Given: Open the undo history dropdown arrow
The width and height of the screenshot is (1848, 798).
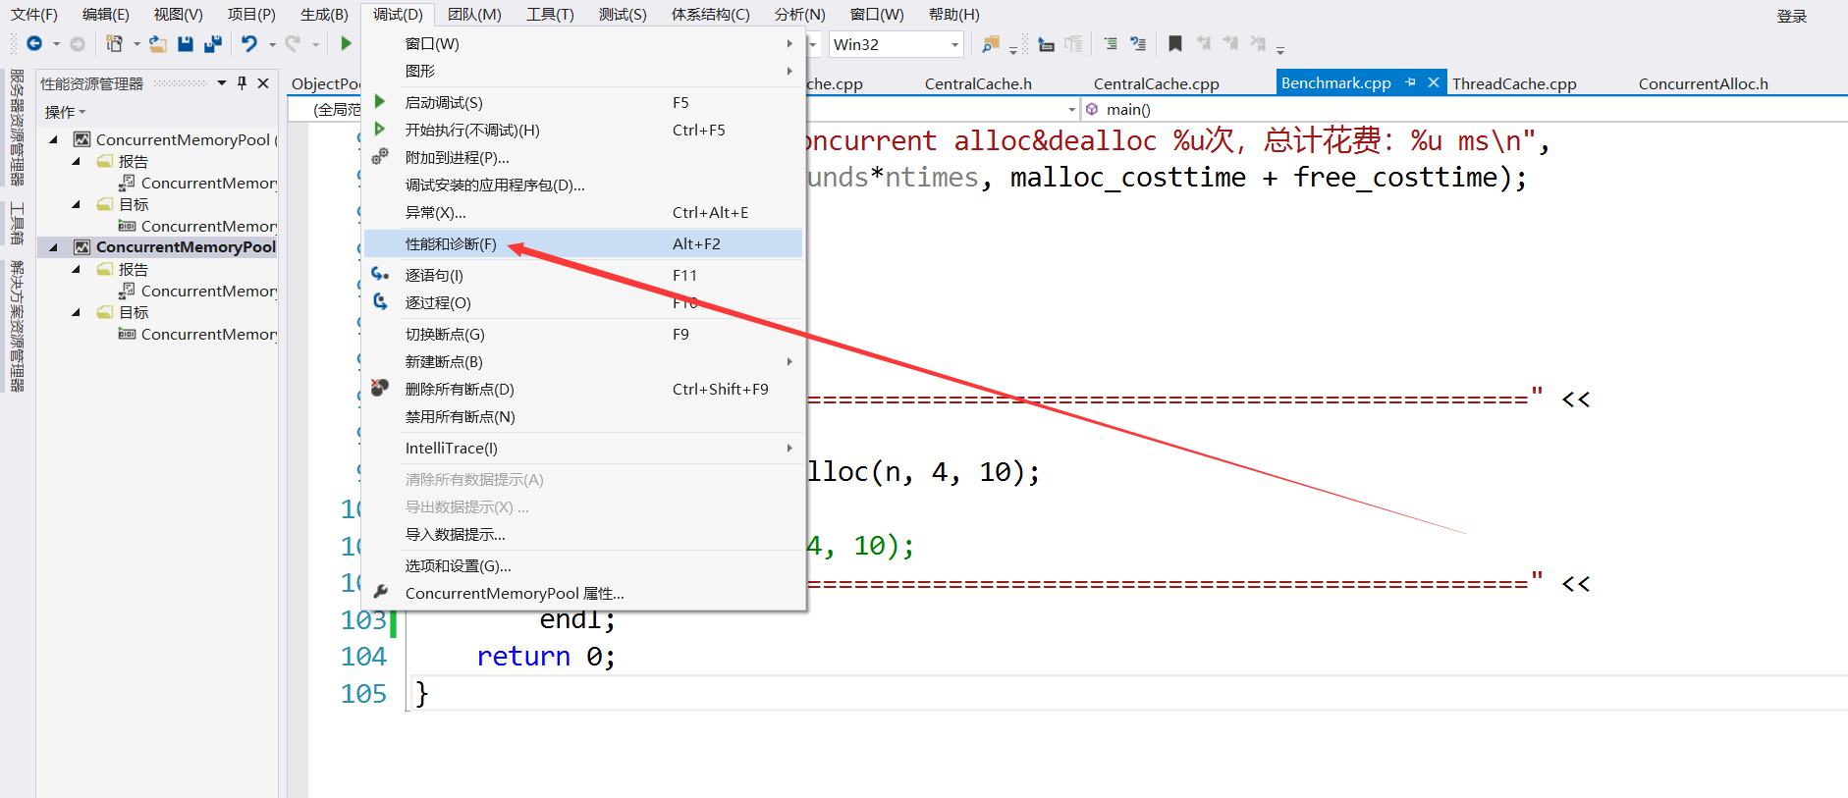Looking at the screenshot, I should click(272, 44).
